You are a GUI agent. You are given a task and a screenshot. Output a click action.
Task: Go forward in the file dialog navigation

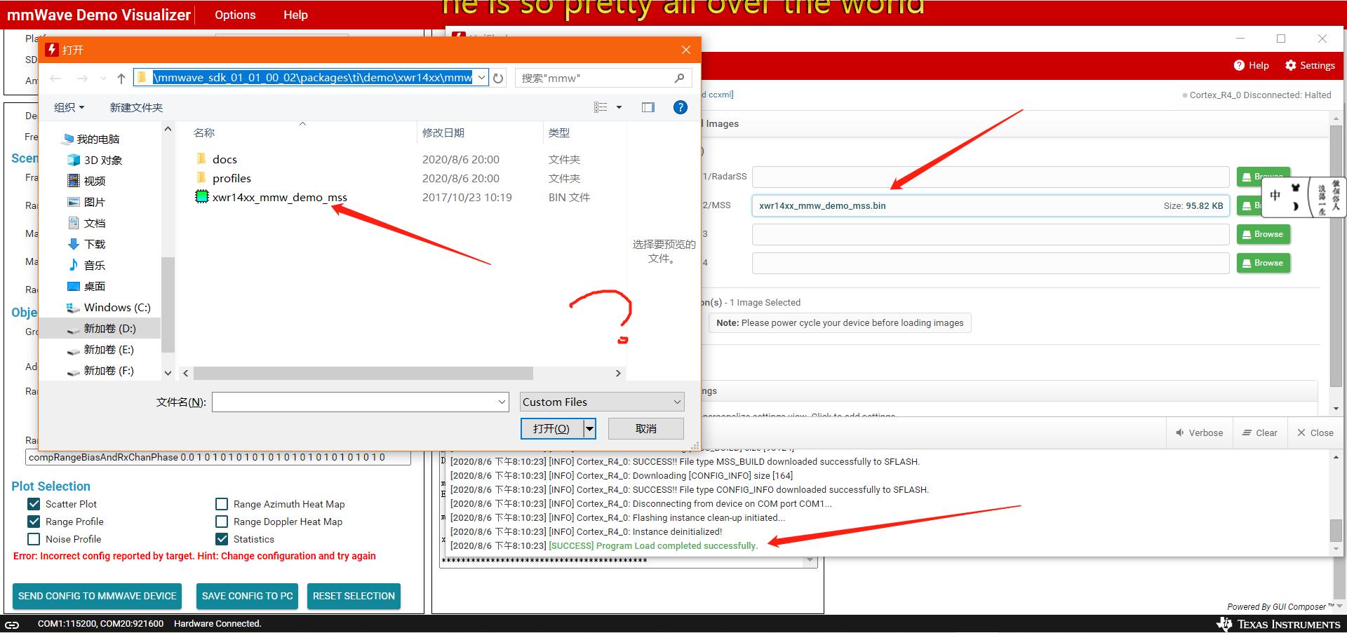pos(82,79)
